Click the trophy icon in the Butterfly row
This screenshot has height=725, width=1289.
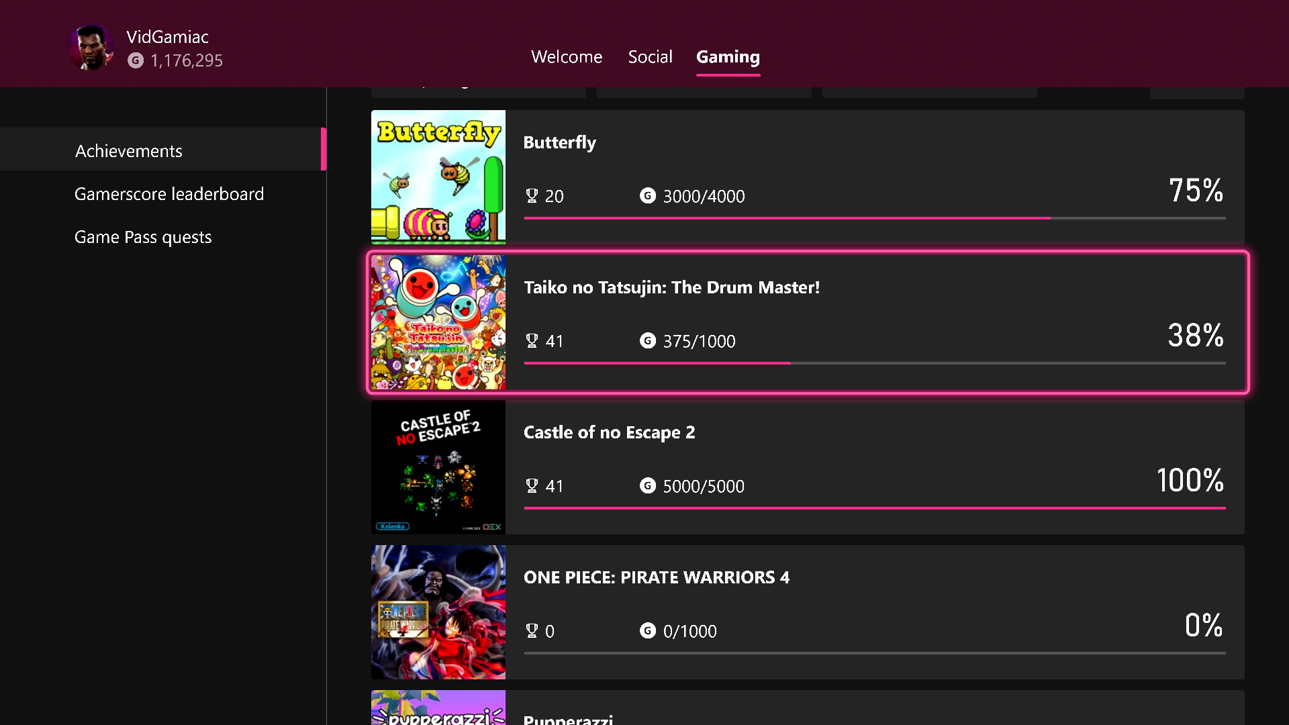coord(532,196)
